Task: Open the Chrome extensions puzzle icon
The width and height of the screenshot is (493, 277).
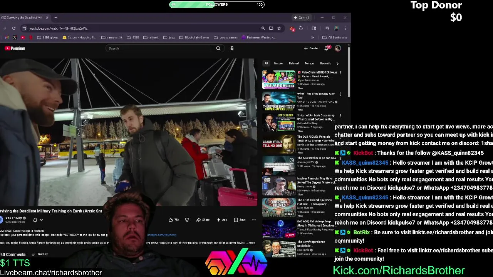Action: (x=300, y=28)
